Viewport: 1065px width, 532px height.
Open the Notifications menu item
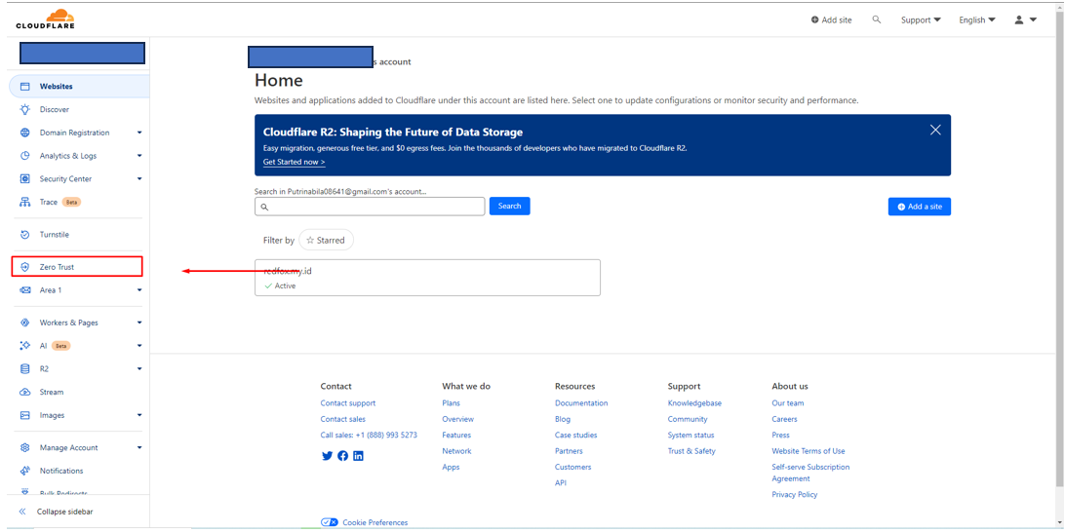click(77, 471)
